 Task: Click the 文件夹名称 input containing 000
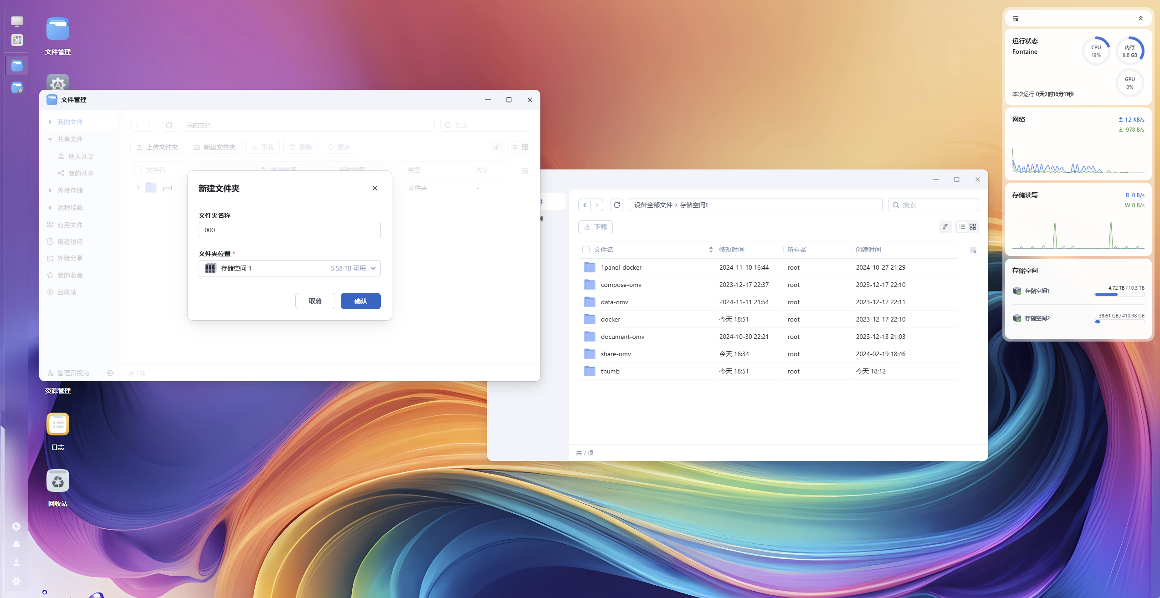pyautogui.click(x=289, y=230)
